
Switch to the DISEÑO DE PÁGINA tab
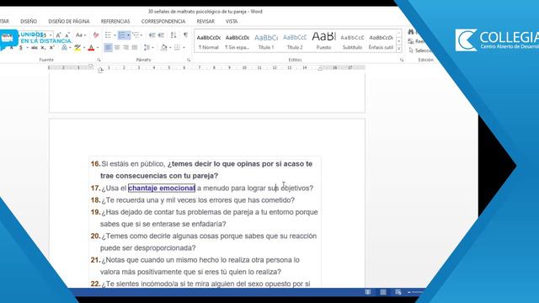point(69,21)
